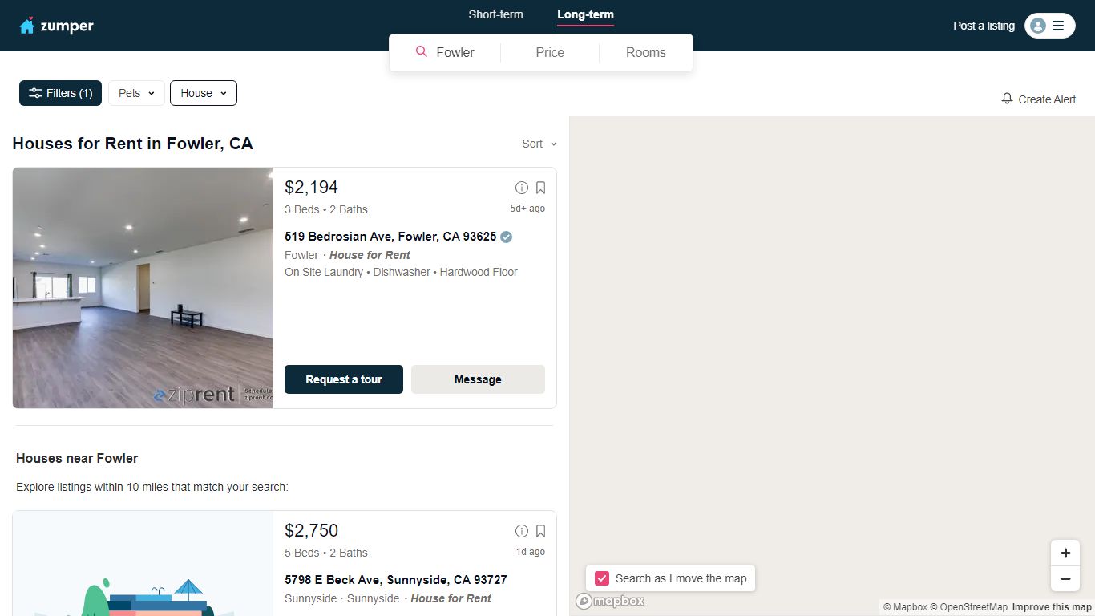1095x616 pixels.
Task: Open the 519 Bedrosian Ave listing photo
Action: [143, 288]
